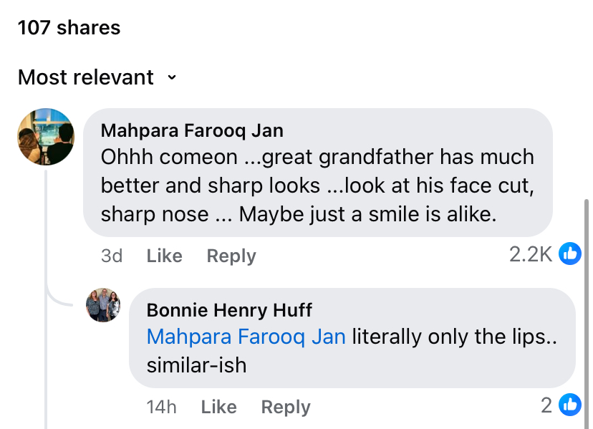Open Bonnie Henry Huff's avatar photo
Screen dimensions: 593x429
point(103,305)
